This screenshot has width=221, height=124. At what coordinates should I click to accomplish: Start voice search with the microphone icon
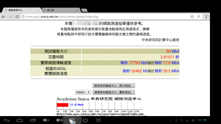[x=199, y=17]
